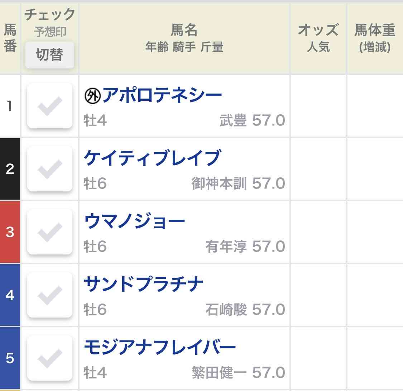Click the 切替 toggle button
The height and width of the screenshot is (391, 403).
49,55
